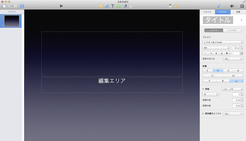246x141 pixels.
Task: Toggle the first character style button
Action: click(205, 53)
